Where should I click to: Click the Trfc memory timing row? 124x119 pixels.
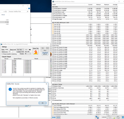tap(85, 99)
